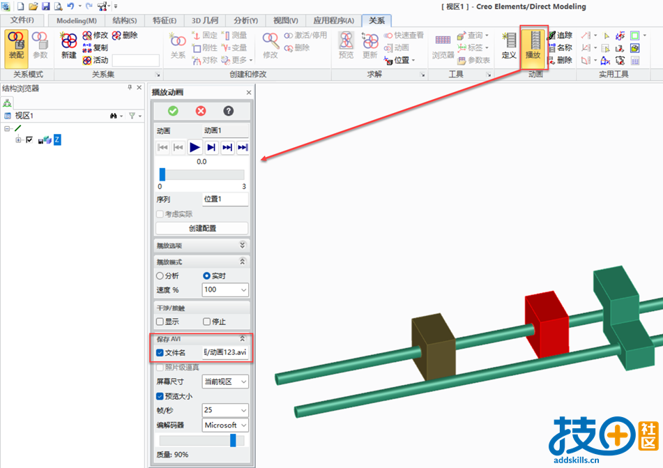The image size is (663, 468).
Task: Pin the 结构浏览器 panel
Action: click(x=130, y=88)
